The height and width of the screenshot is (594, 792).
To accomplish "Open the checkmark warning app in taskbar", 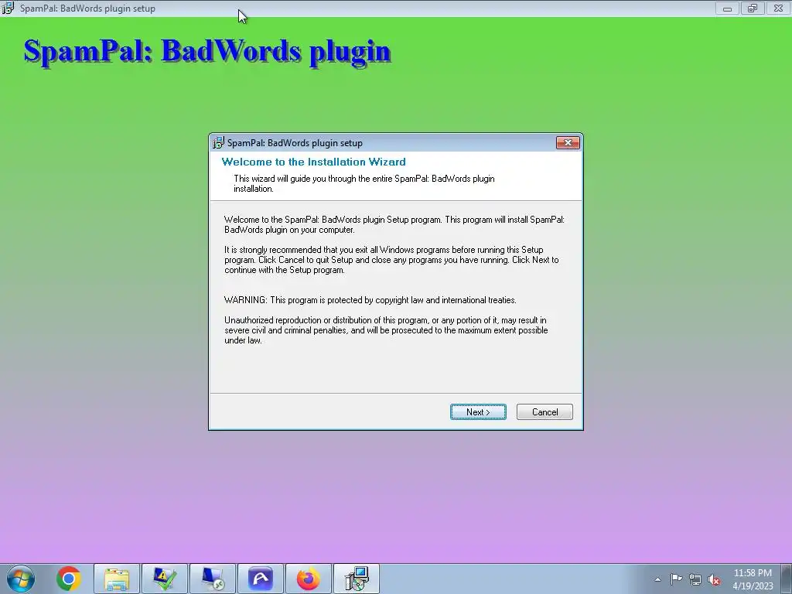I will click(165, 579).
